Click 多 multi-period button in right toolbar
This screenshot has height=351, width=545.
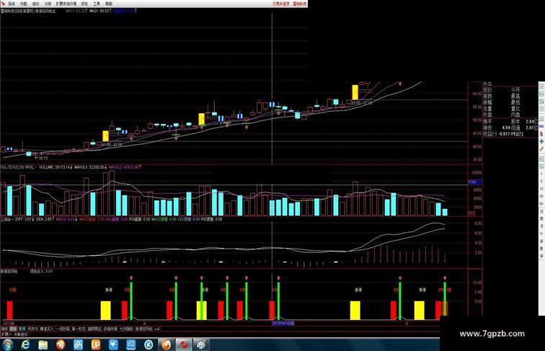541,241
